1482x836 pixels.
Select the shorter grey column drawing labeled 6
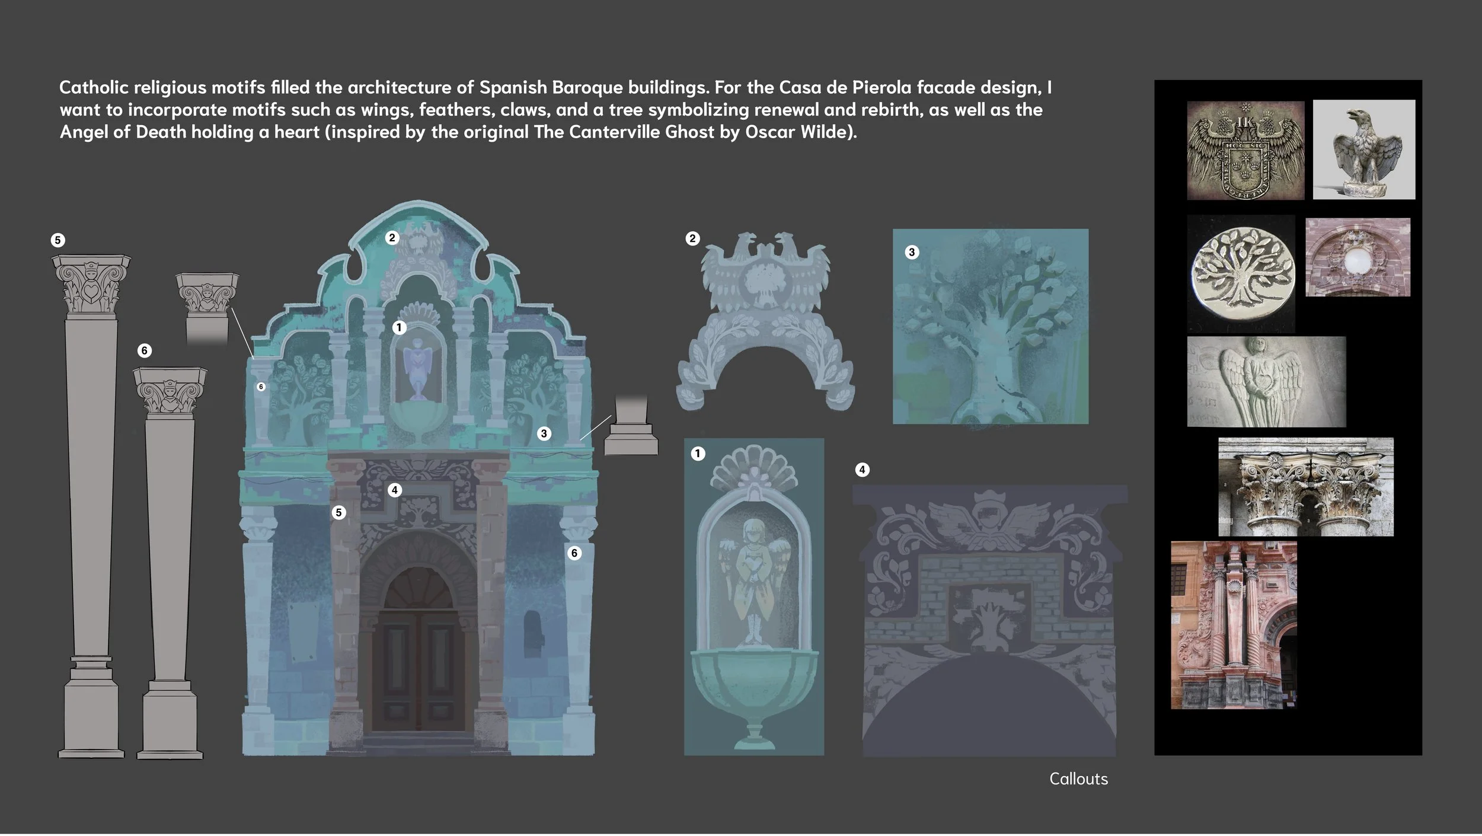coord(170,563)
